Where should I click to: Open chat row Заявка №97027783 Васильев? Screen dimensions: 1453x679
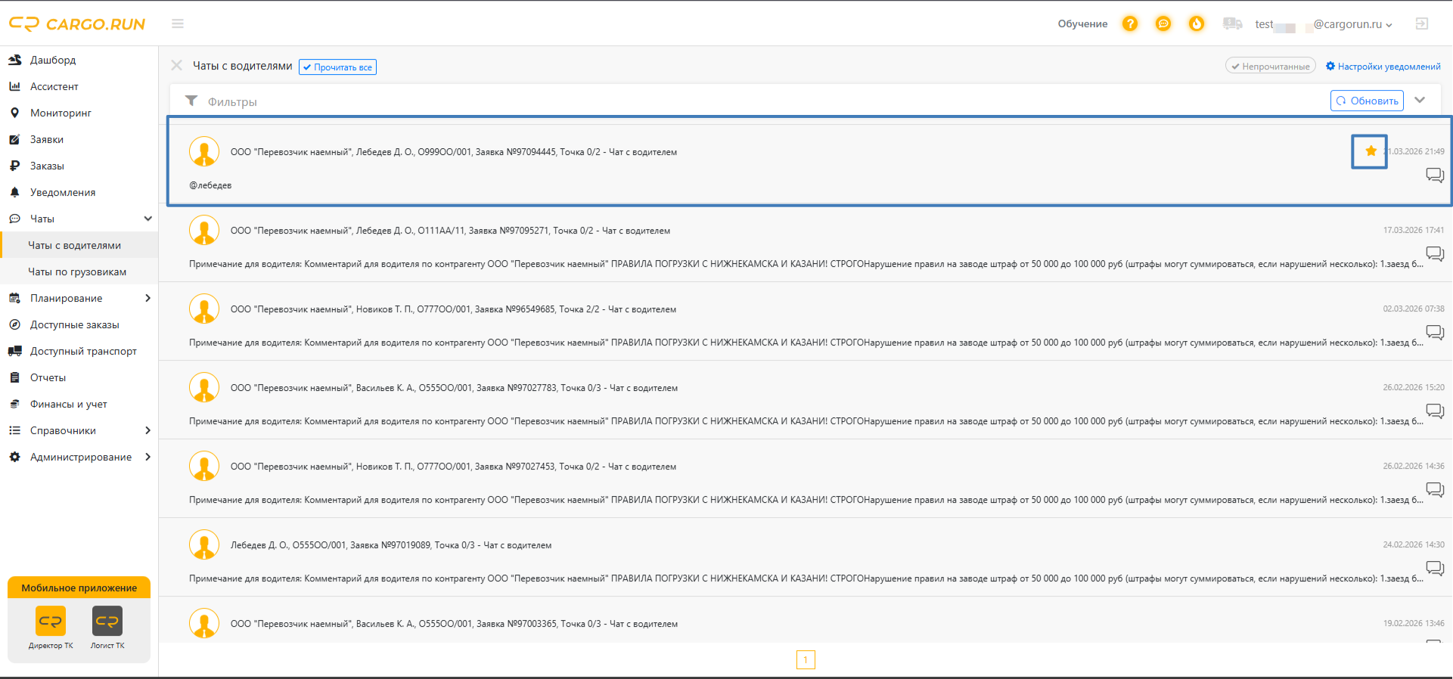pos(806,399)
